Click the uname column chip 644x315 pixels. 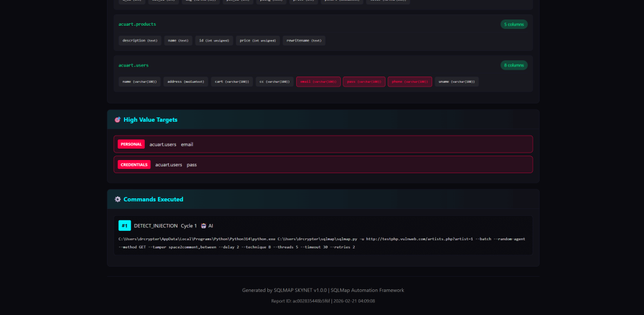(457, 82)
